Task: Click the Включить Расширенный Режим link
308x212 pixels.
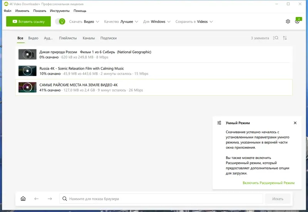Action: [x=268, y=183]
